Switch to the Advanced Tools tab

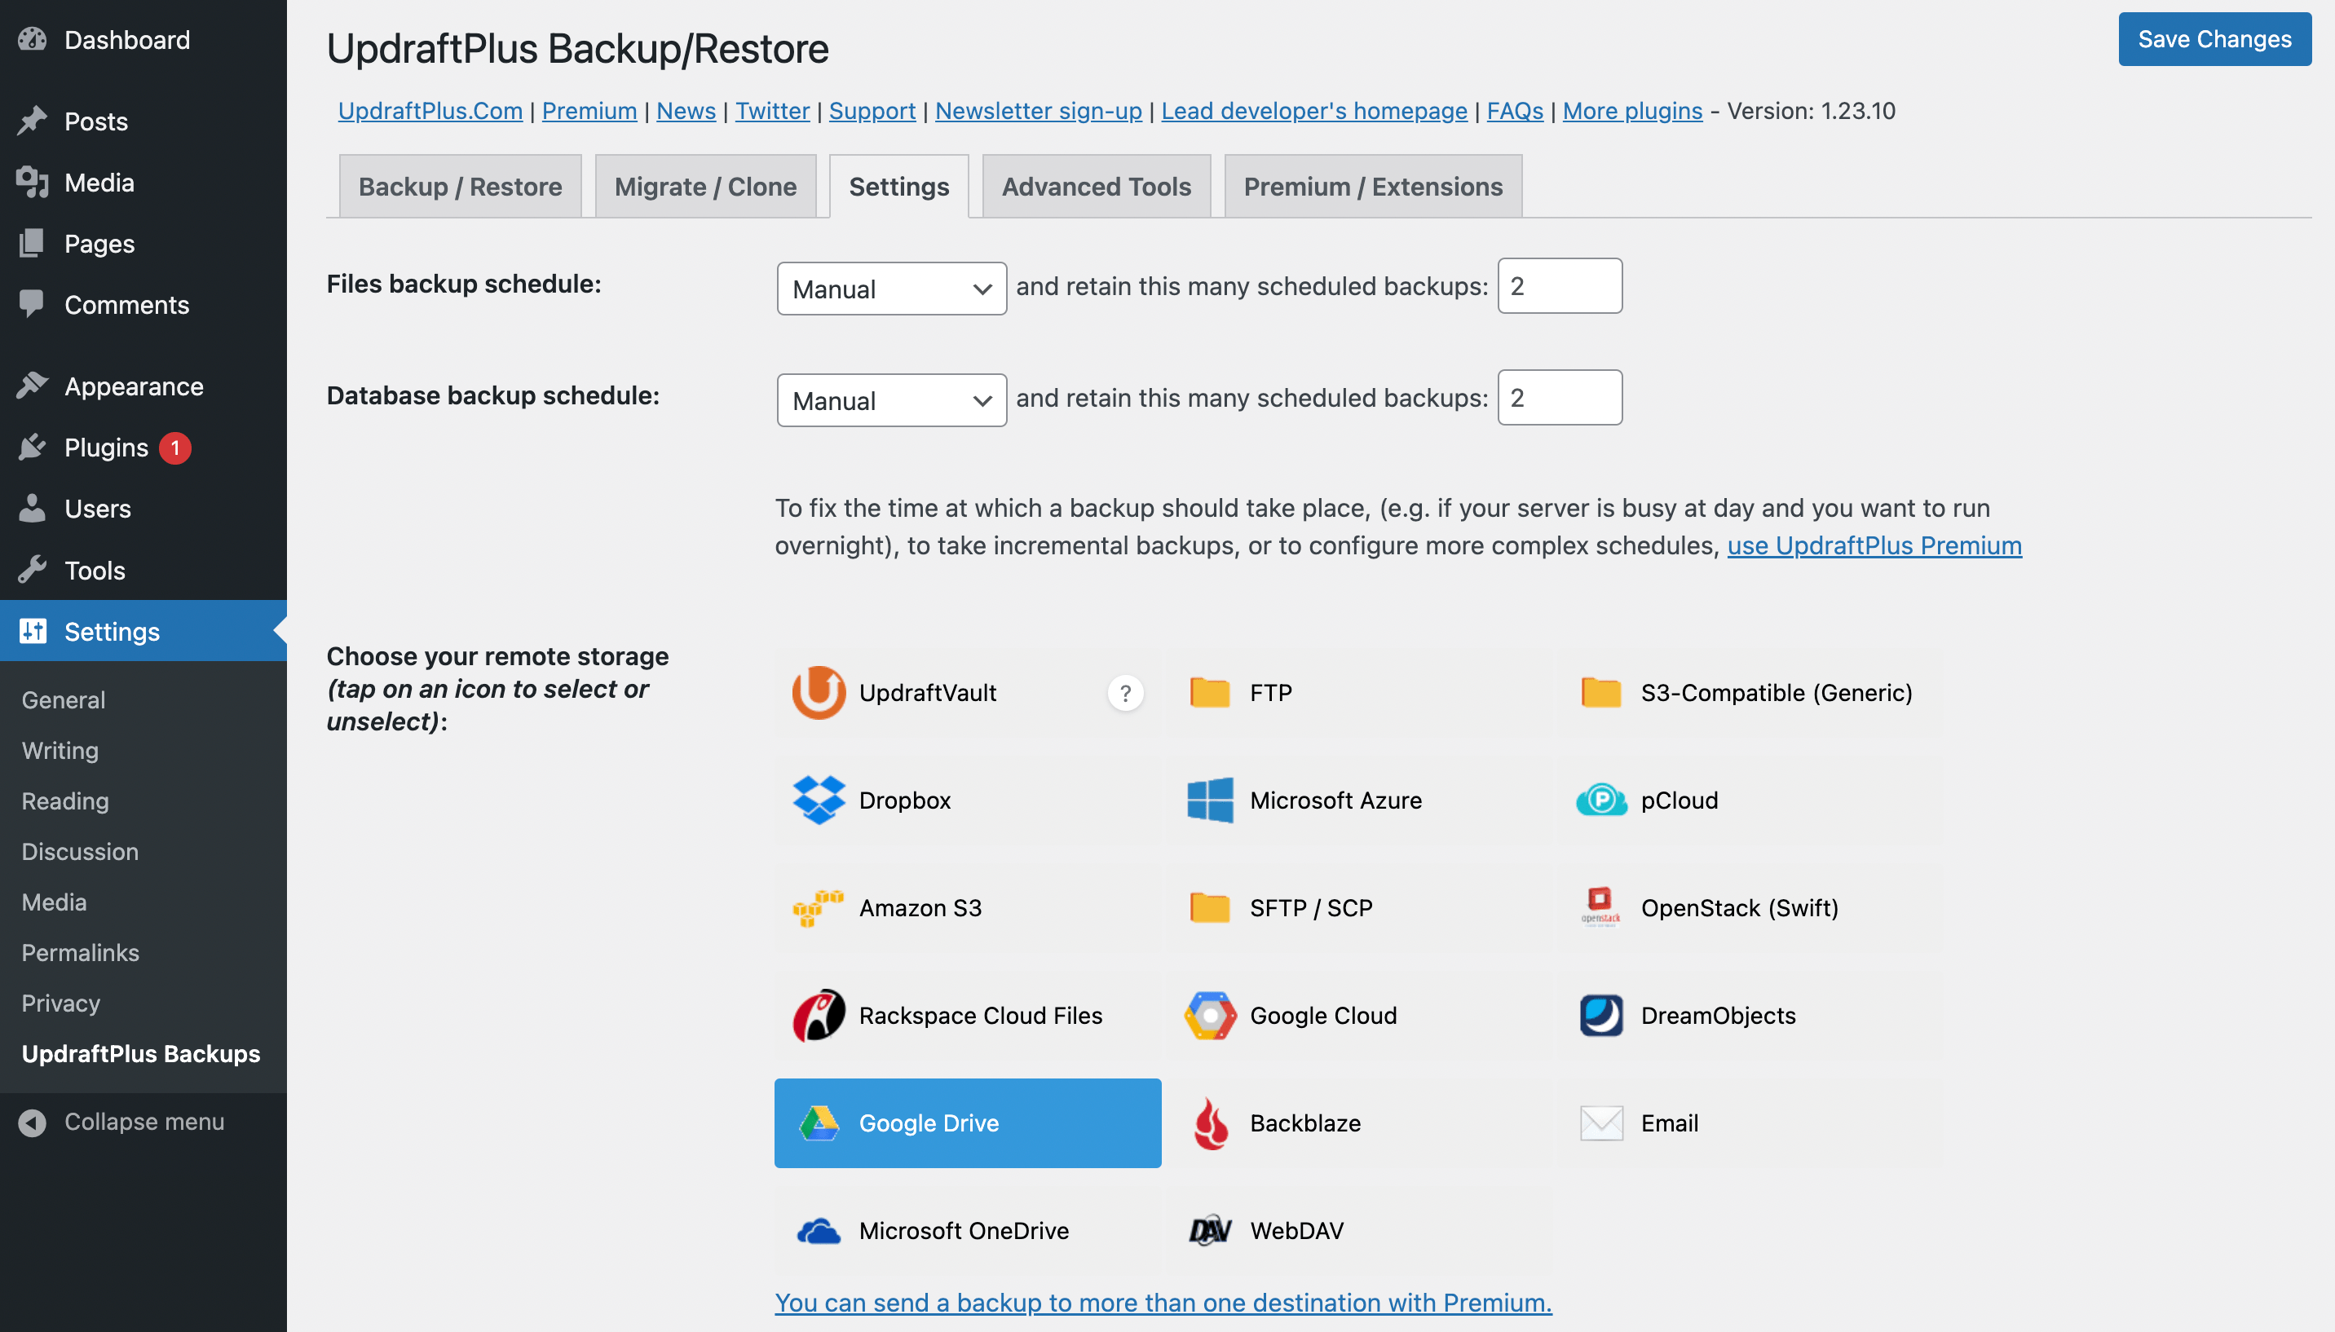[x=1095, y=186]
